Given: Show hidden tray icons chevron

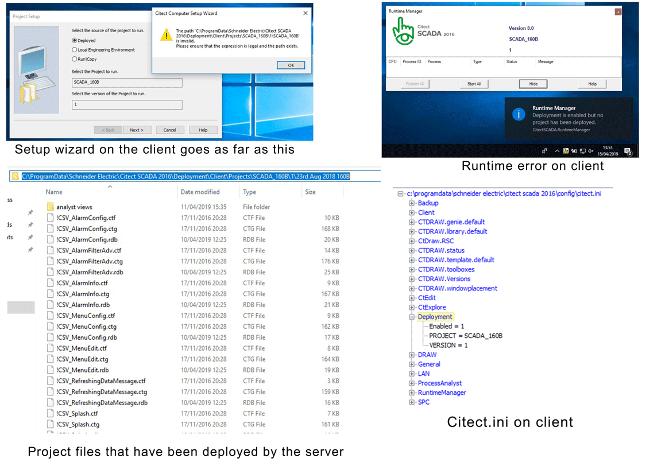Looking at the screenshot, I should tap(557, 151).
